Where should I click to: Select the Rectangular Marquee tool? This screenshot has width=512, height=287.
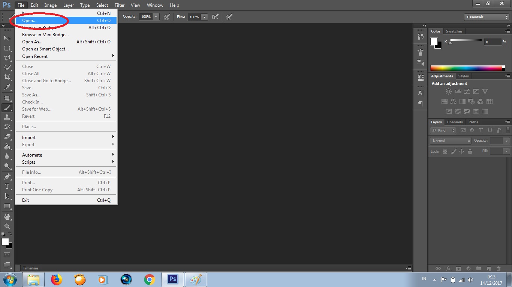[x=7, y=48]
